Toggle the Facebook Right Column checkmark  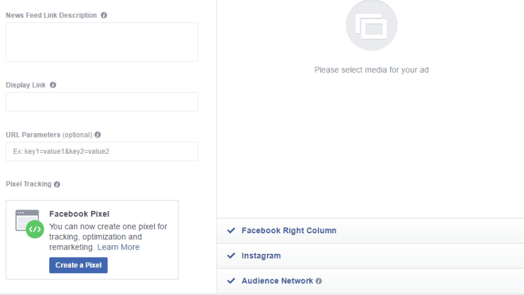(x=231, y=231)
